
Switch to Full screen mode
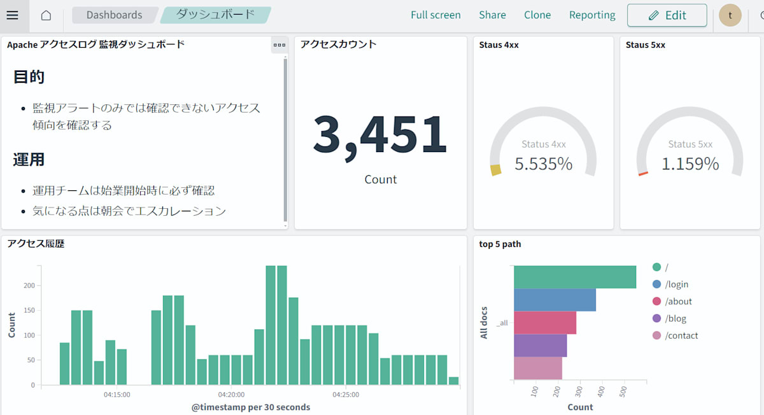tap(435, 15)
